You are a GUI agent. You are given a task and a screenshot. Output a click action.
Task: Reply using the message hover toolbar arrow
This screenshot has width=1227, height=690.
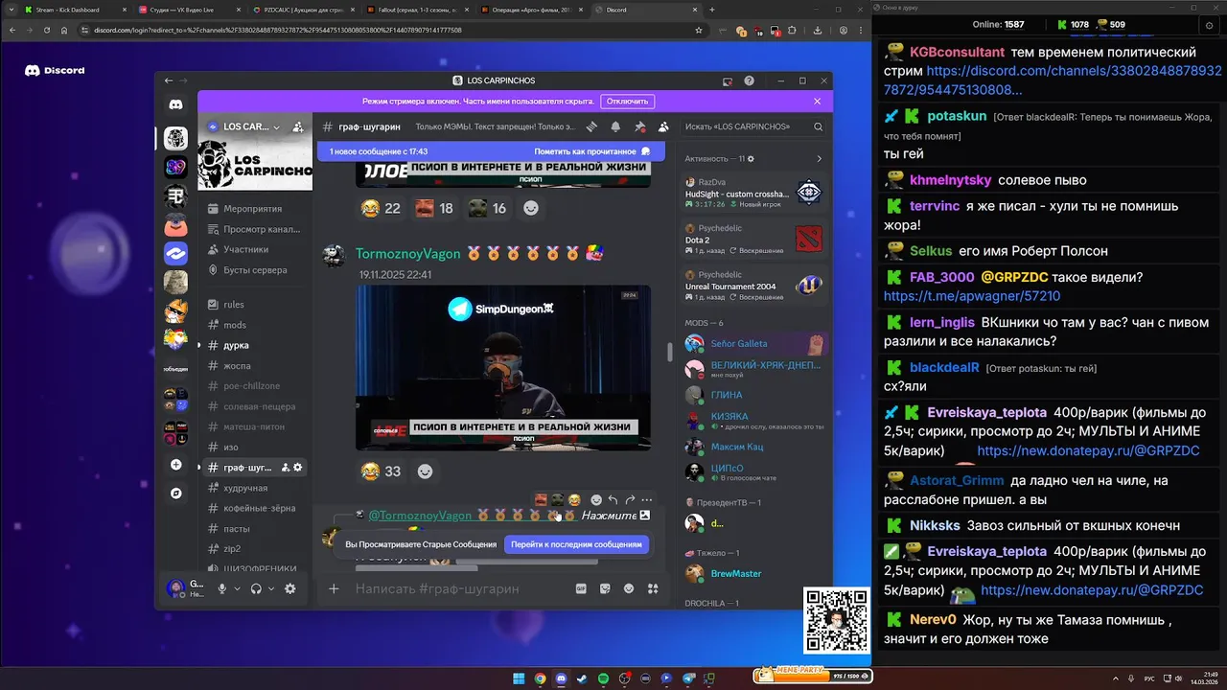613,500
